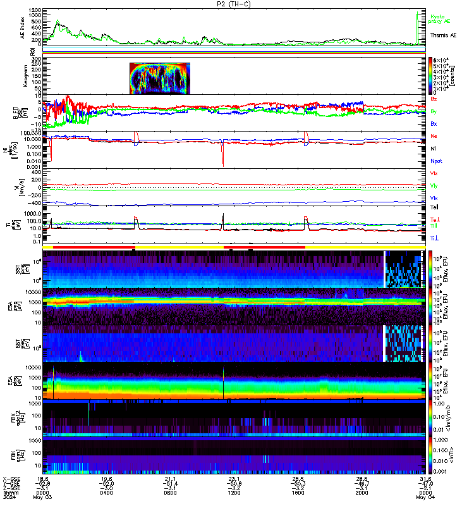This screenshot has width=474, height=506.
Task: Select the green Viy legend label
Action: coord(434,186)
